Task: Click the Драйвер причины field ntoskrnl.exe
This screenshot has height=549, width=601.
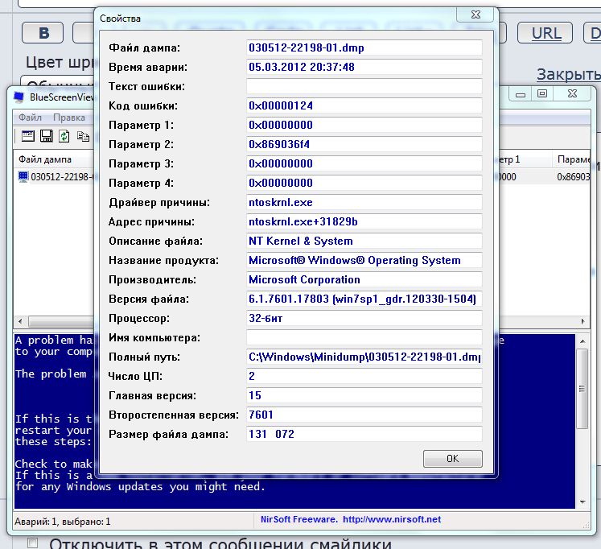Action: (x=364, y=202)
